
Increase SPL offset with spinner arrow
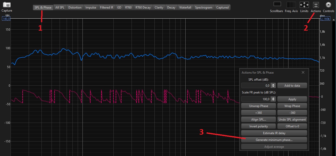pyautogui.click(x=273, y=84)
